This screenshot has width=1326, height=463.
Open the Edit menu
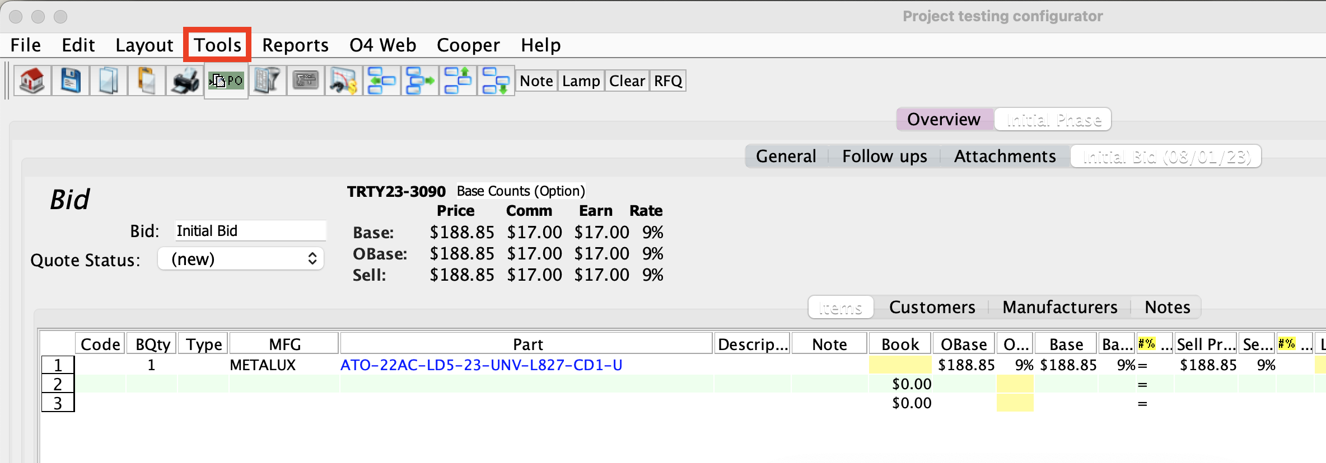pos(78,45)
